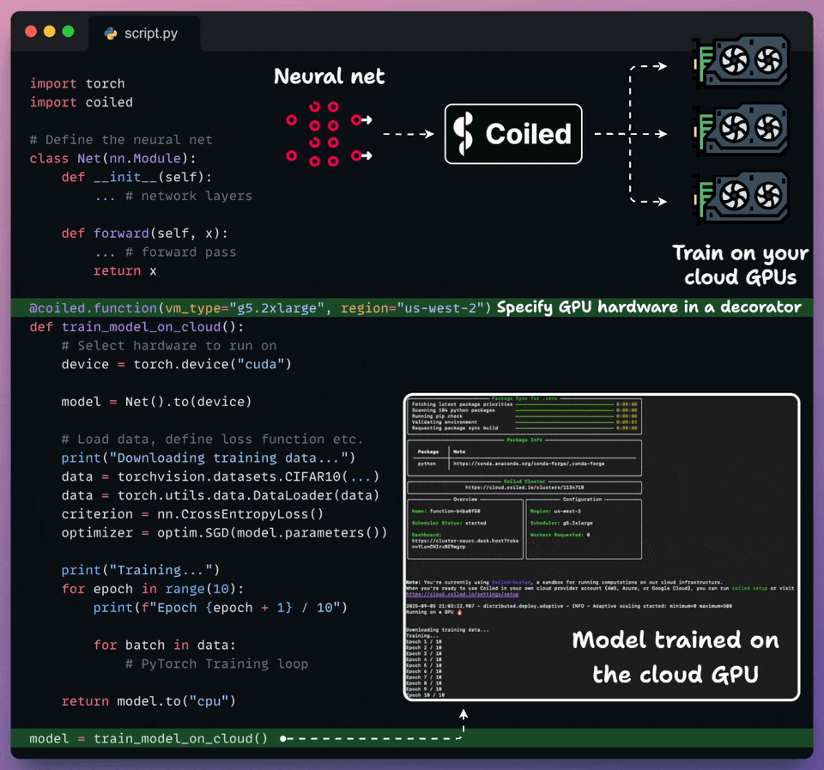Viewport: 824px width, 770px height.
Task: Click the 'import torch' line
Action: coord(77,83)
